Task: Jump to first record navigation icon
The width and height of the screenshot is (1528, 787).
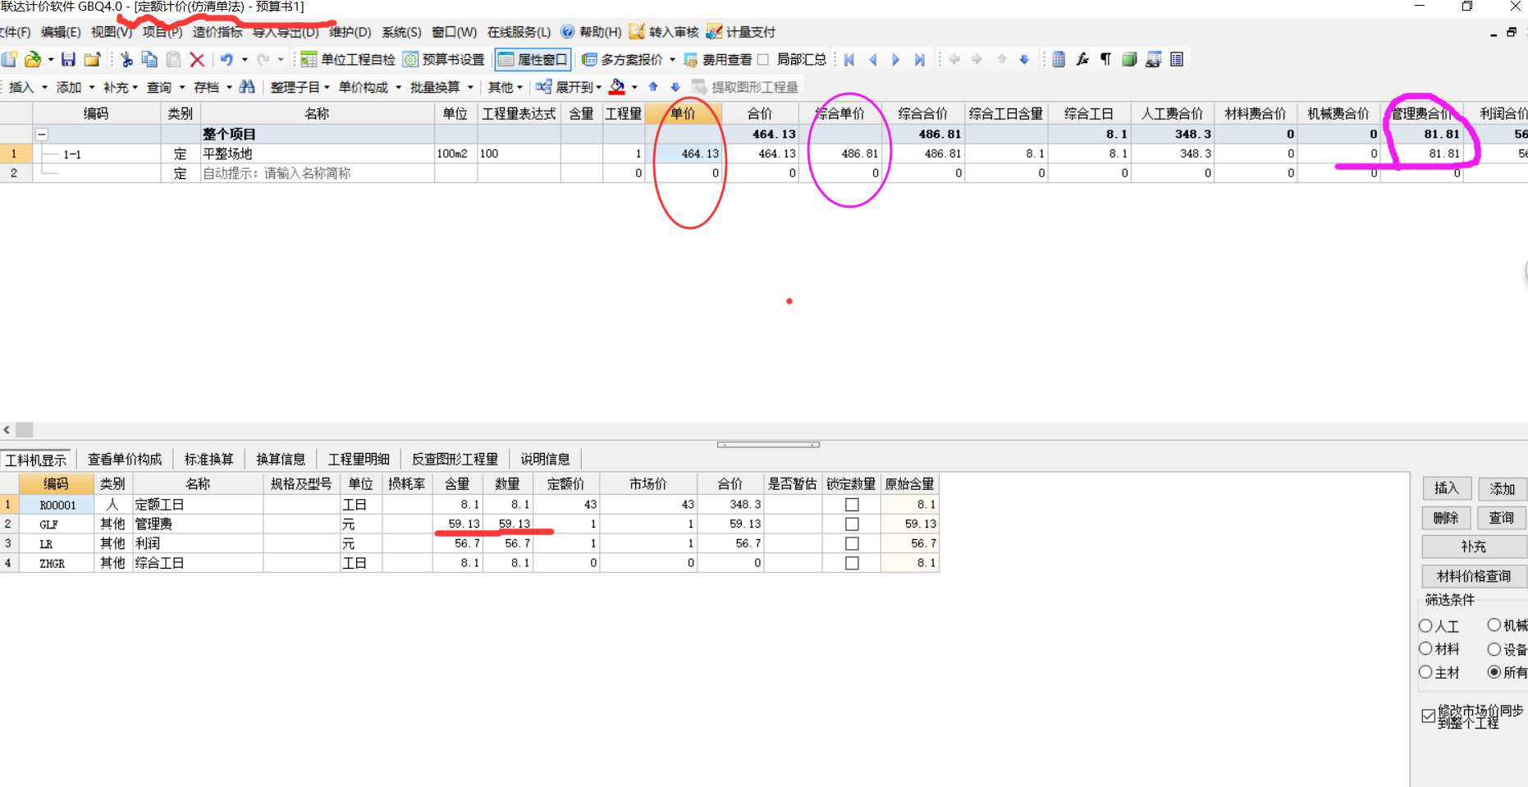Action: tap(849, 59)
